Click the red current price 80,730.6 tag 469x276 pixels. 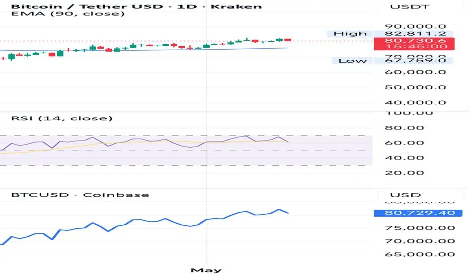click(414, 44)
